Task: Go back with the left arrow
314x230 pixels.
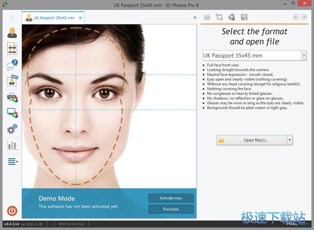Action: 296,17
